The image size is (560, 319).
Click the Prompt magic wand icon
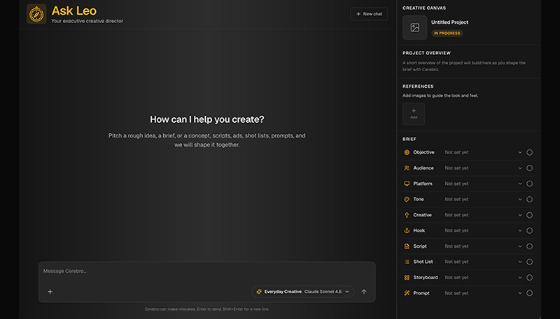tap(407, 293)
